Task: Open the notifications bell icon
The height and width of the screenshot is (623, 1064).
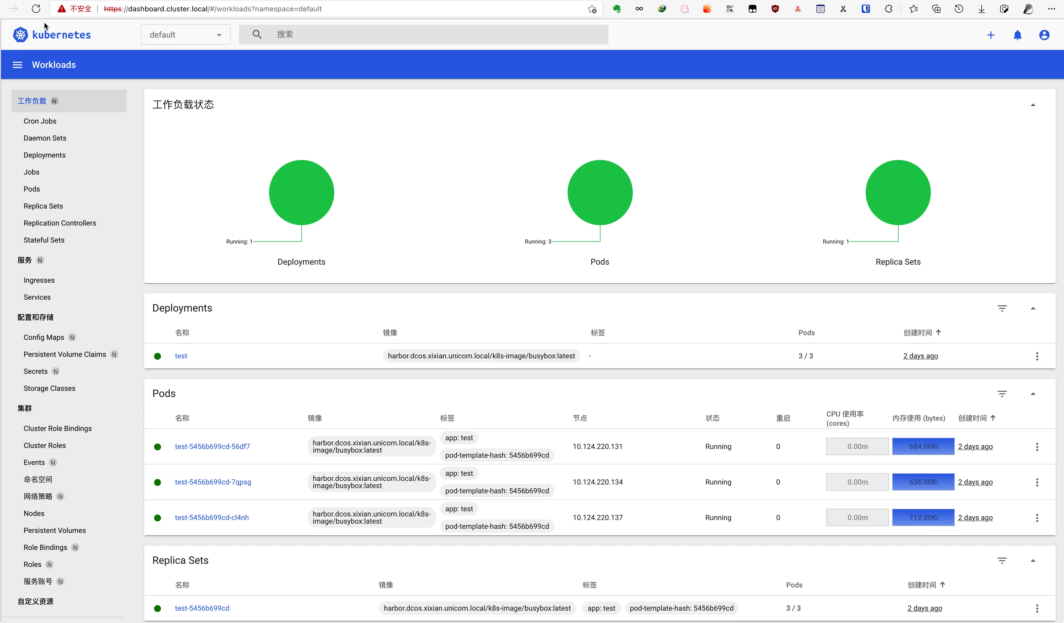Action: [x=1018, y=35]
